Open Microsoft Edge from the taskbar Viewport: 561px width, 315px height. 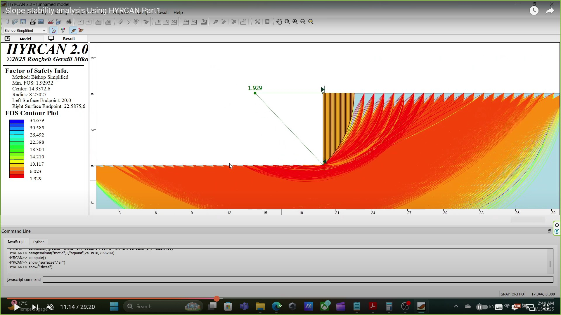click(276, 307)
